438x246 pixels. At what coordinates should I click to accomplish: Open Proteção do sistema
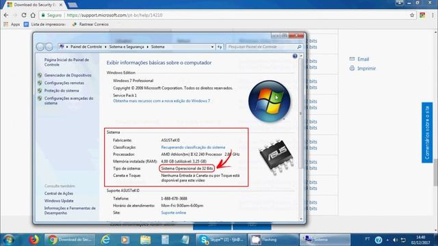(x=62, y=91)
